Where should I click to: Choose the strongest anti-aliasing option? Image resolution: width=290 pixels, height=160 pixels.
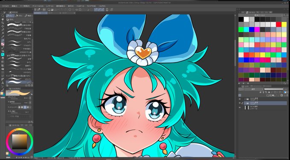28,107
